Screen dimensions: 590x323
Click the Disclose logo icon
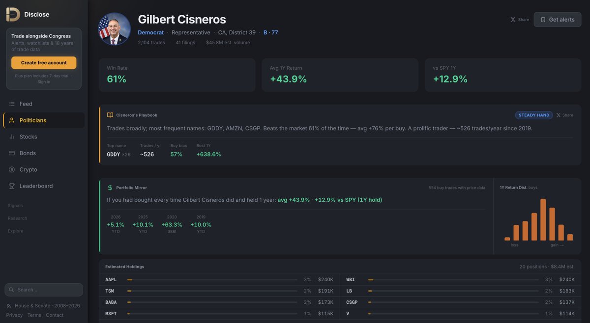(x=13, y=14)
